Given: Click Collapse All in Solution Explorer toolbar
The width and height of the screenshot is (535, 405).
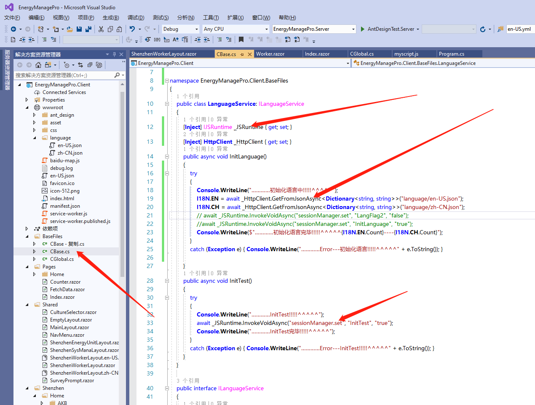Looking at the screenshot, I should point(90,65).
